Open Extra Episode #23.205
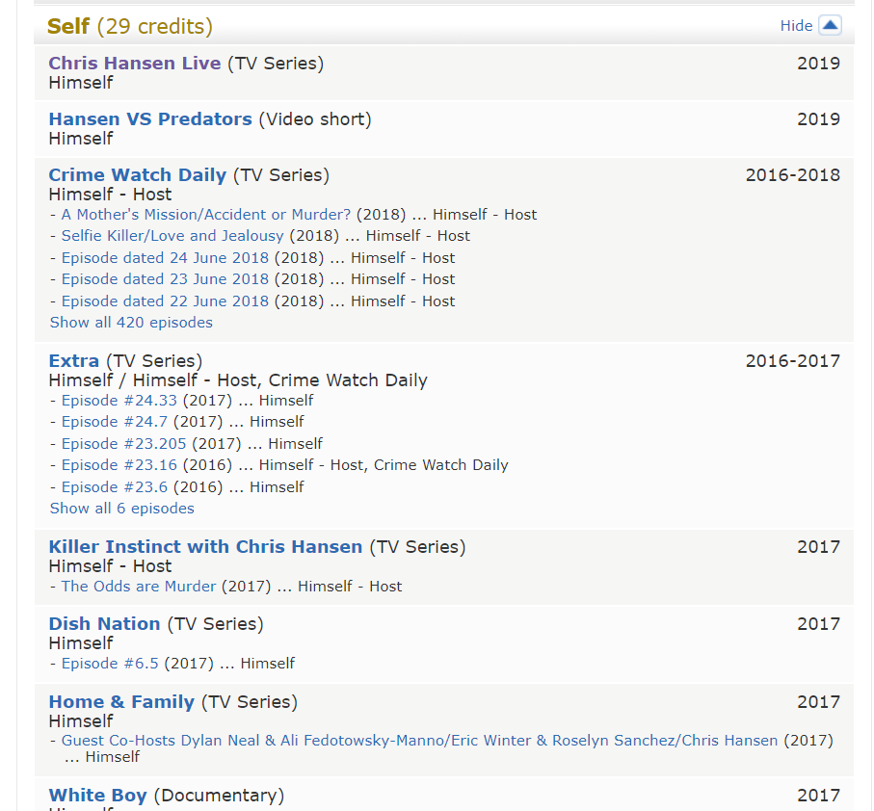 [x=123, y=444]
